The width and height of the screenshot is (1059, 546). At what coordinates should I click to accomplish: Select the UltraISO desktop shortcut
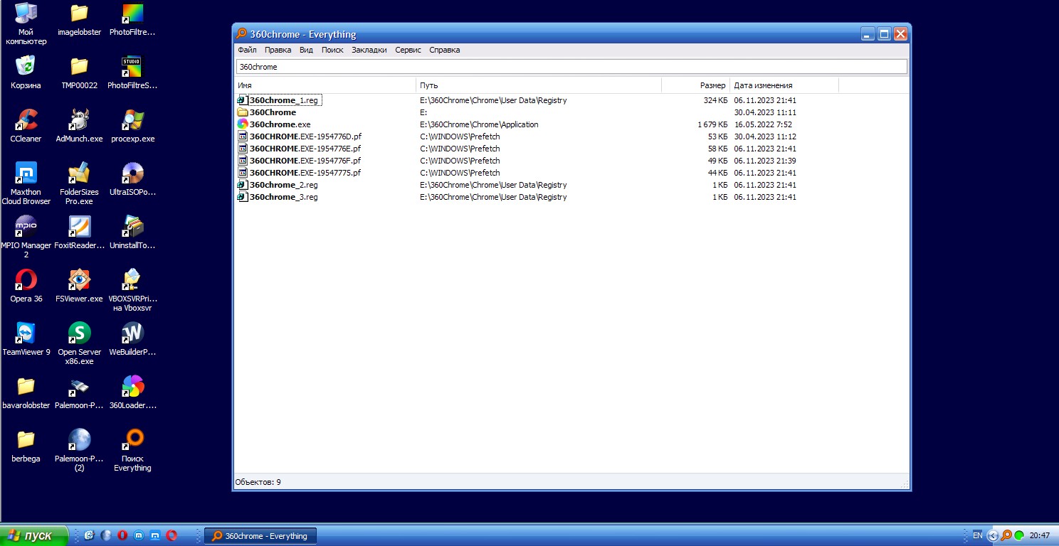[x=132, y=179]
